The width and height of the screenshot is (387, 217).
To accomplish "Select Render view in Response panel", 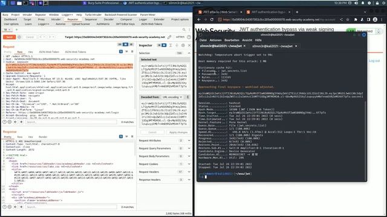I will [x=43, y=137].
